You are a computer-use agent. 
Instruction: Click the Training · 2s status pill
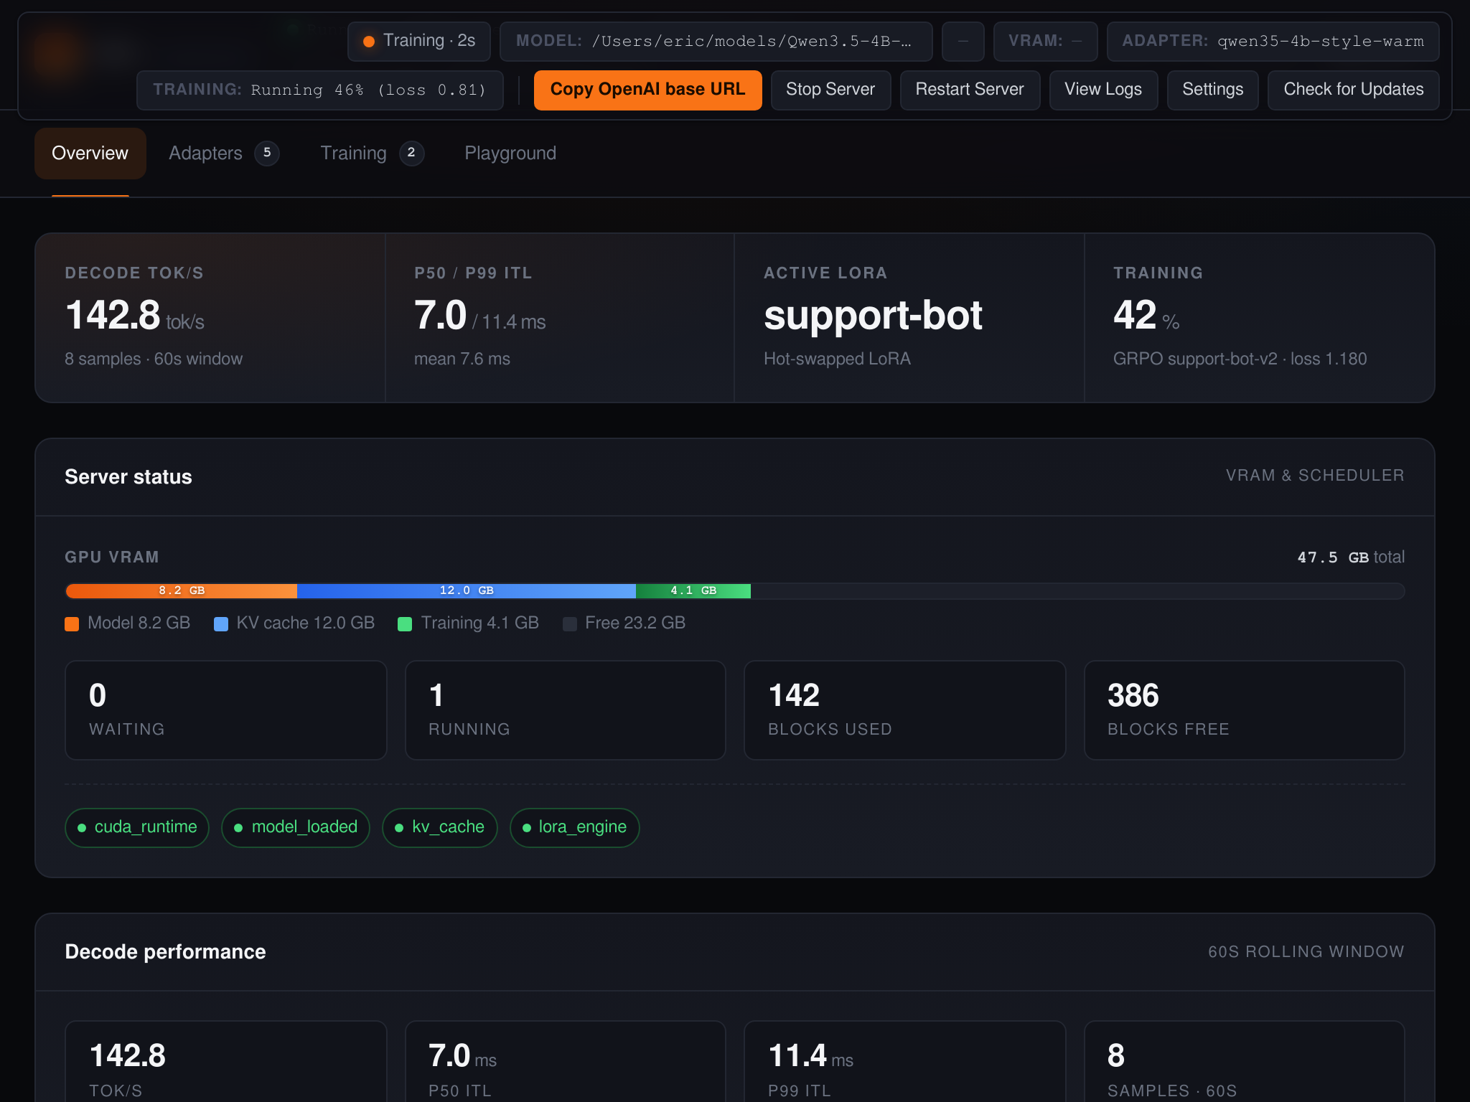[x=418, y=41]
